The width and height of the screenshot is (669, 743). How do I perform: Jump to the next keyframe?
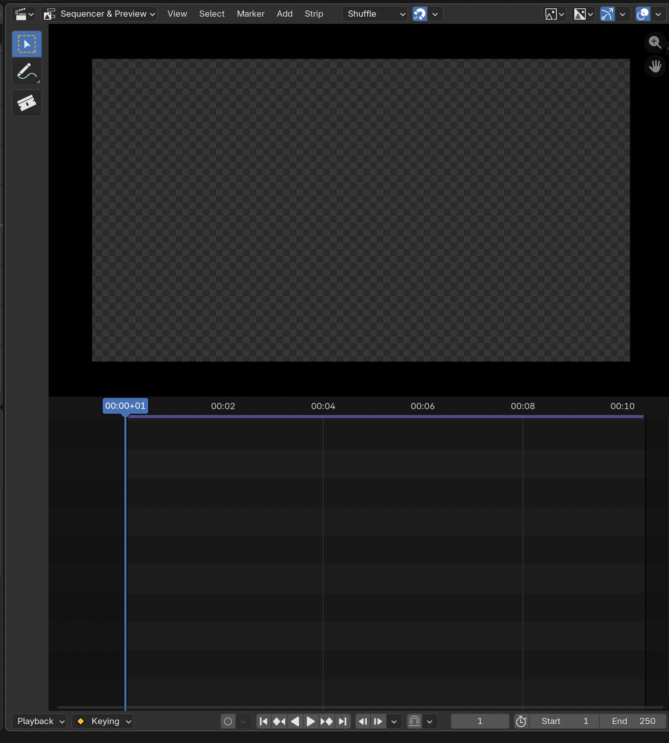tap(327, 721)
